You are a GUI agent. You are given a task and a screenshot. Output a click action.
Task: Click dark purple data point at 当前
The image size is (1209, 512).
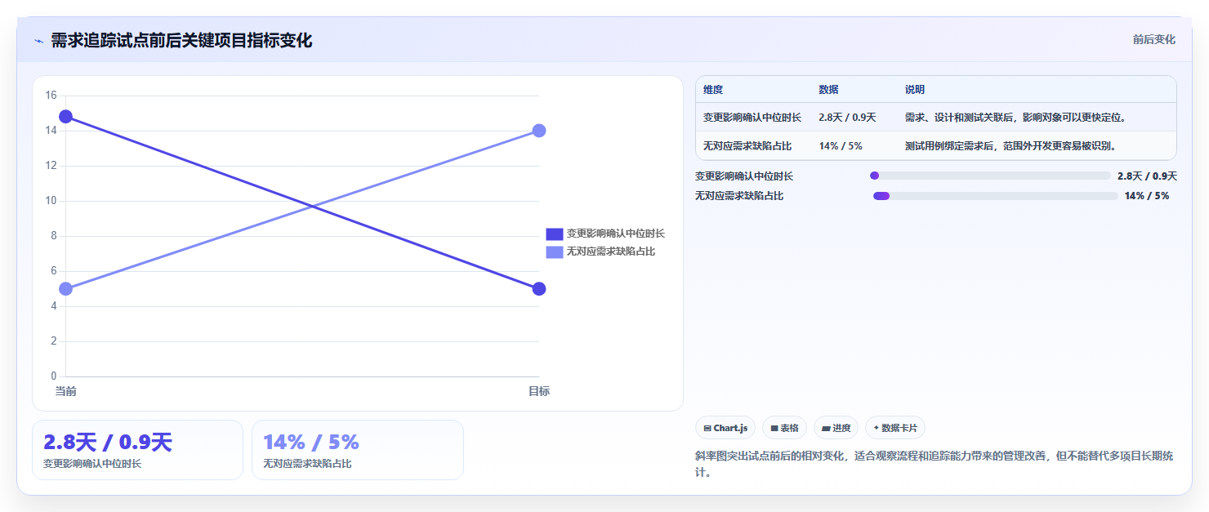click(x=65, y=117)
